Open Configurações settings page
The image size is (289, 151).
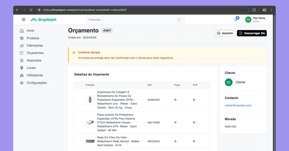pyautogui.click(x=36, y=83)
